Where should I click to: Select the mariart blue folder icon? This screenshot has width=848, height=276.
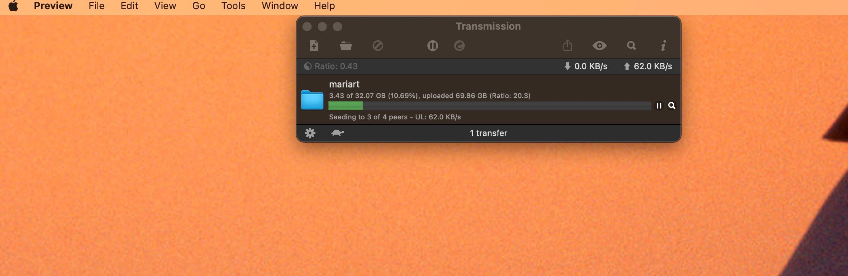point(312,100)
